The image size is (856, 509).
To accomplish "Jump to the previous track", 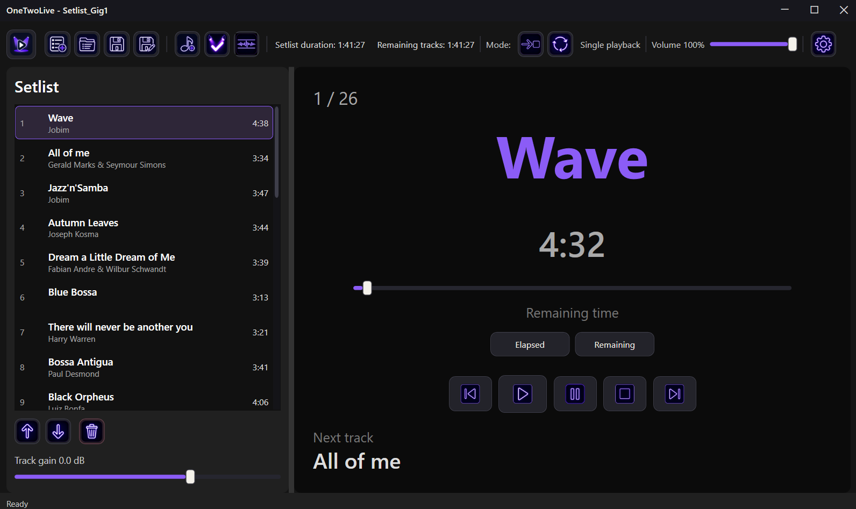I will click(470, 394).
